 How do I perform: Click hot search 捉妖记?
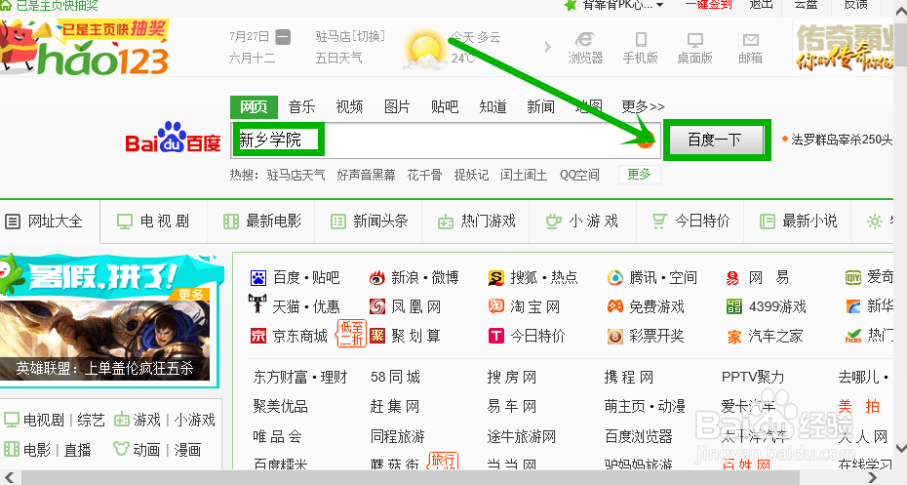471,175
